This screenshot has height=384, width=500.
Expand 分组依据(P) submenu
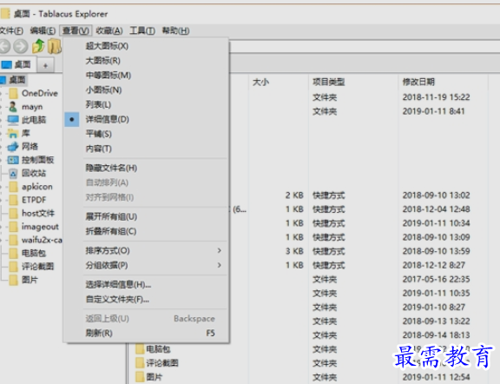click(x=146, y=265)
